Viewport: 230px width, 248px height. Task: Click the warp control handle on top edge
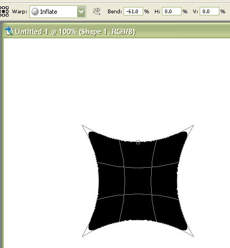click(138, 142)
